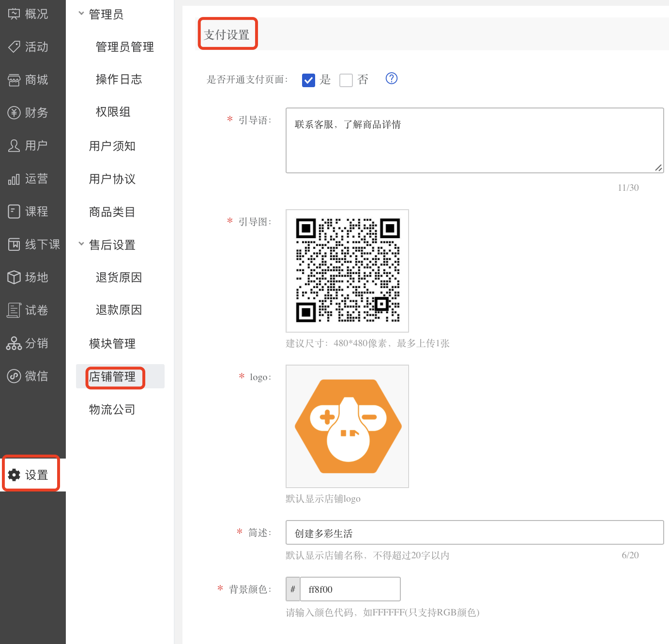Click the 场地 cube icon

[x=14, y=277]
